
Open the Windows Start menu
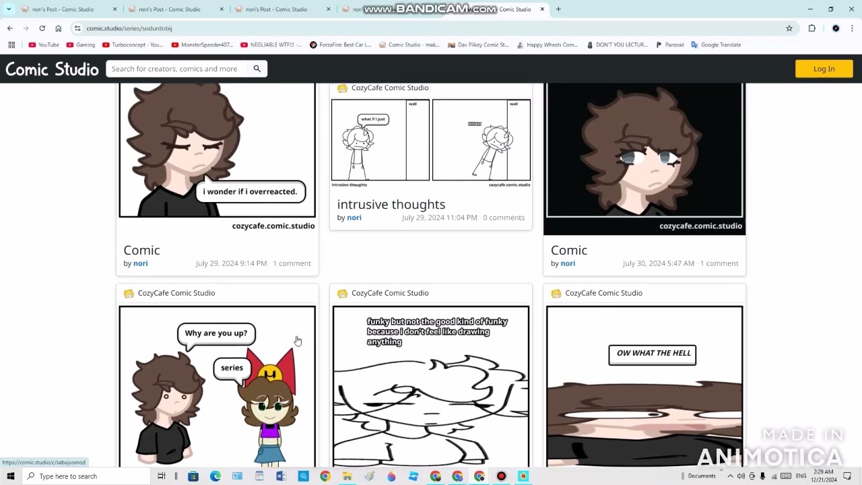(11, 476)
